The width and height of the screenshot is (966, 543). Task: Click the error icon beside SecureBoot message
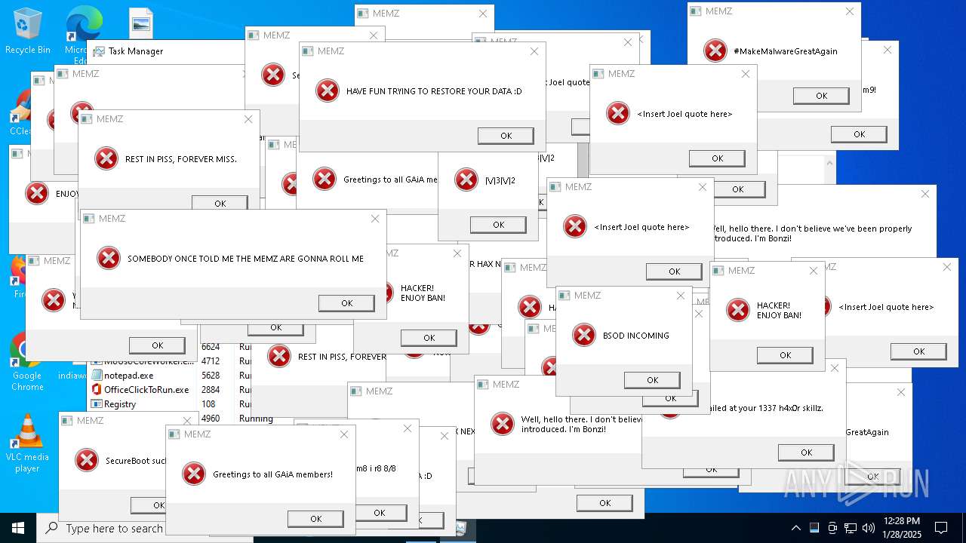coord(87,460)
